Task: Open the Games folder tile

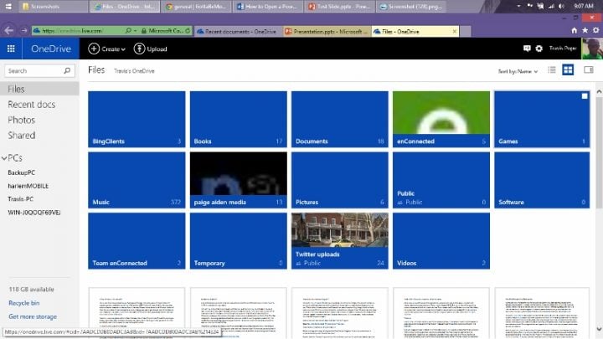Action: click(542, 119)
